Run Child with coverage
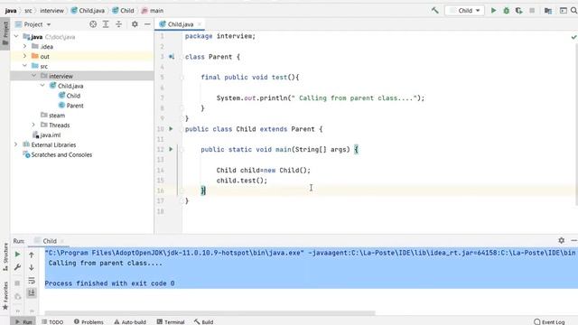This screenshot has width=578, height=325. (x=519, y=11)
